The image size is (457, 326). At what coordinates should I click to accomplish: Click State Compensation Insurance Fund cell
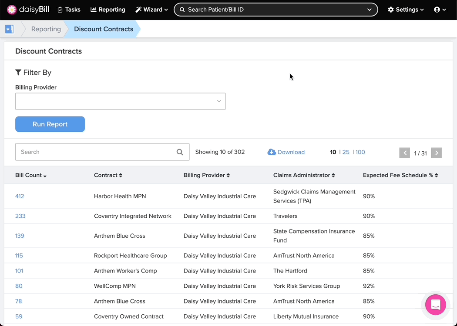pyautogui.click(x=314, y=236)
